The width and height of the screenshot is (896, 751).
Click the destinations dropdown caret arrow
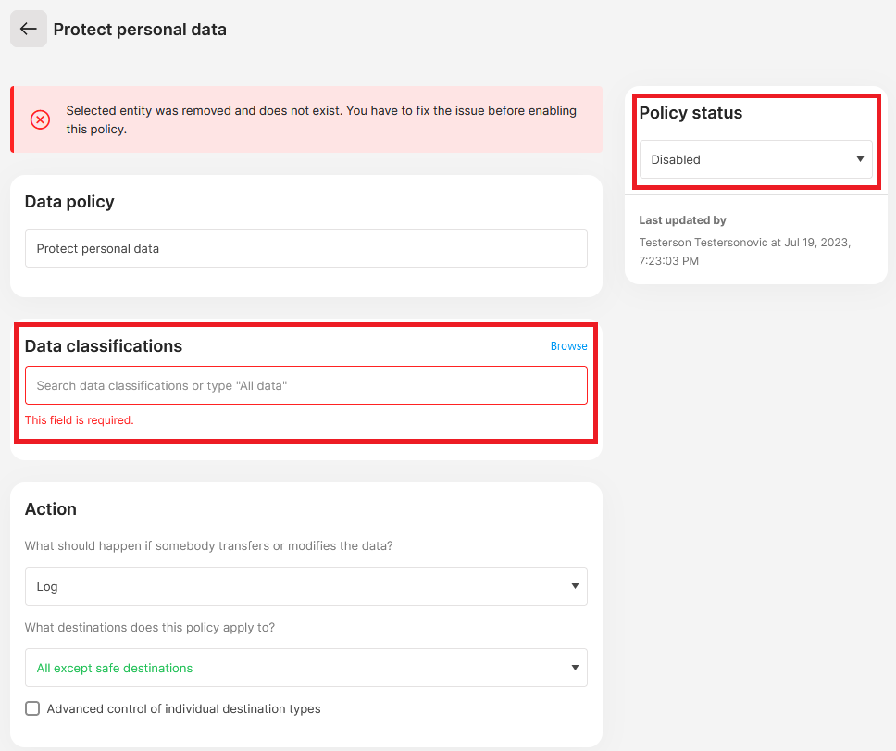(x=575, y=668)
